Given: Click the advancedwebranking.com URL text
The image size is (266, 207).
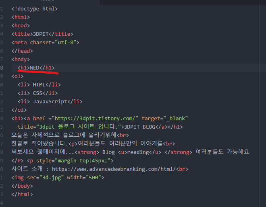Looking at the screenshot, I should click(x=114, y=169).
